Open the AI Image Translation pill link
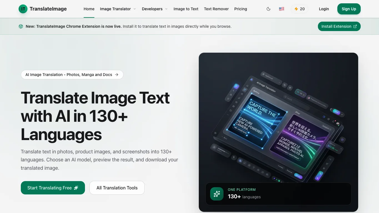 pos(72,75)
